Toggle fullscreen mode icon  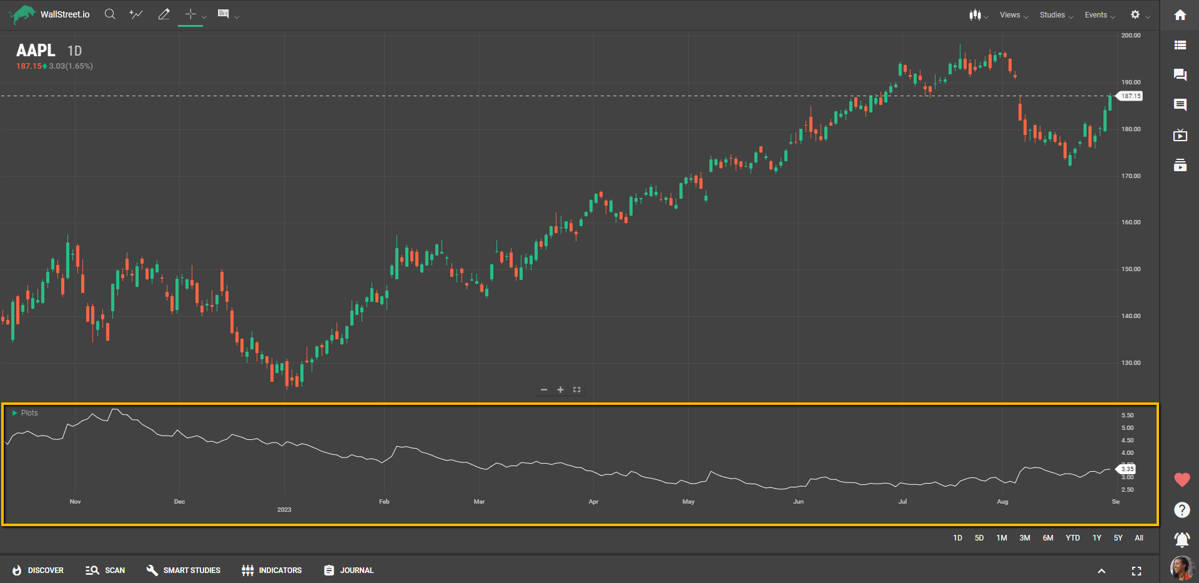1137,571
